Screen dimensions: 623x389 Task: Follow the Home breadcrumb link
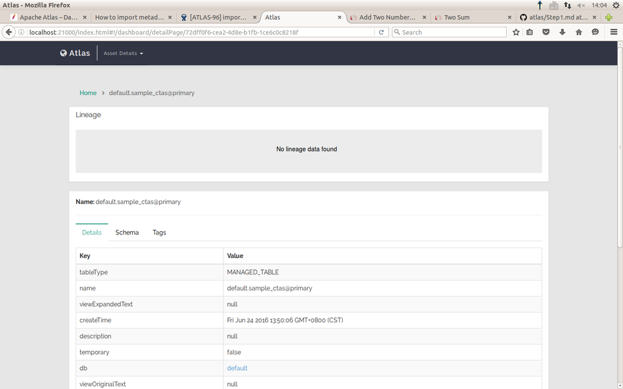coord(88,93)
